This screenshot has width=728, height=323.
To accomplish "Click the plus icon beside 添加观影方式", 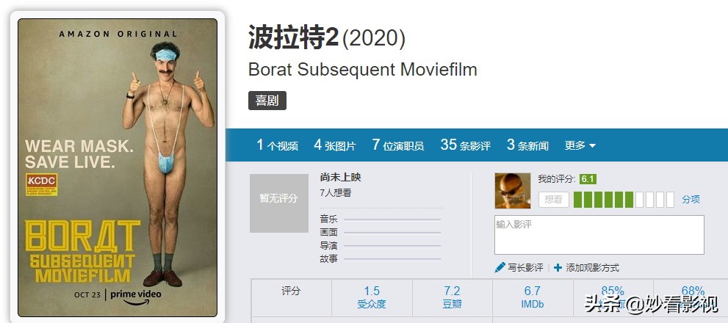I will click(x=558, y=268).
